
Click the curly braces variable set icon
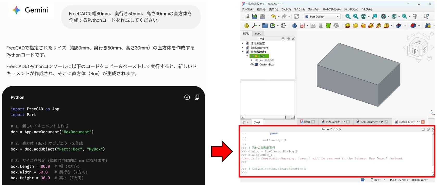coord(283,25)
